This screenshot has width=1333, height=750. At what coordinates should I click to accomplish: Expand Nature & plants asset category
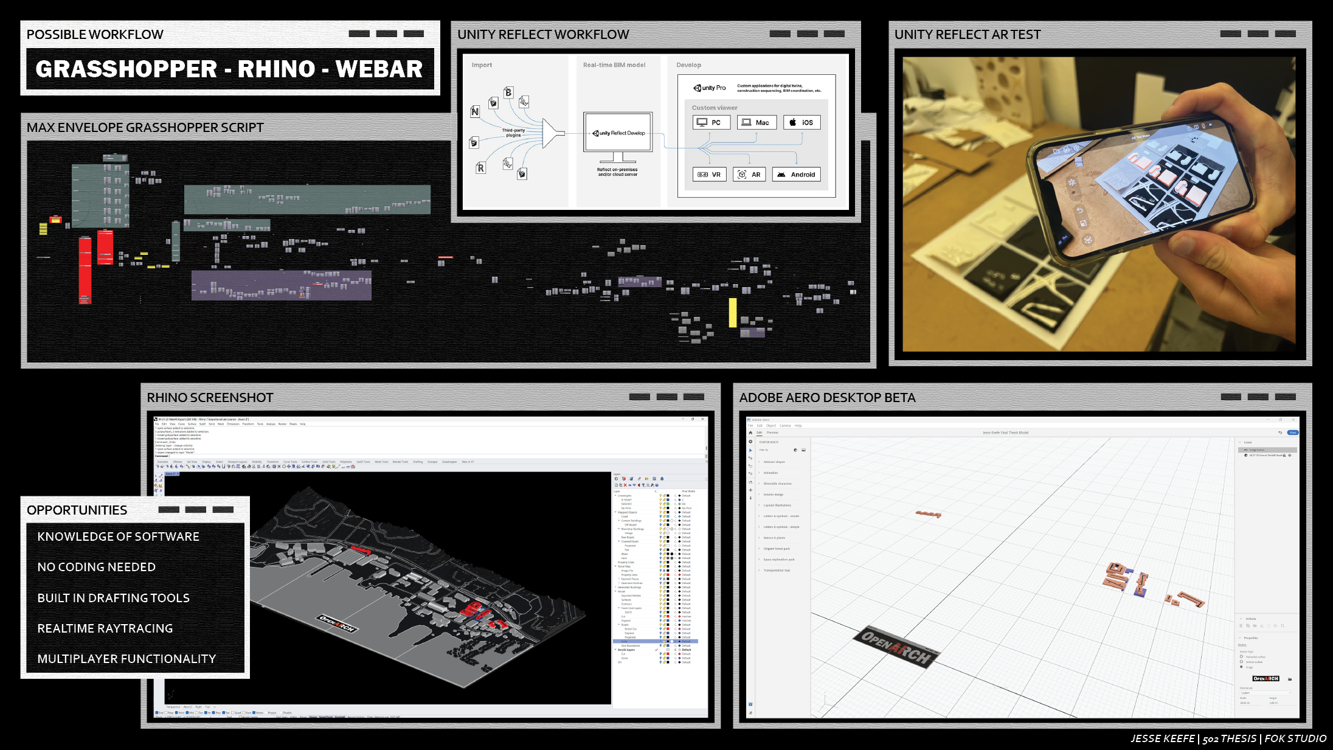click(x=759, y=538)
